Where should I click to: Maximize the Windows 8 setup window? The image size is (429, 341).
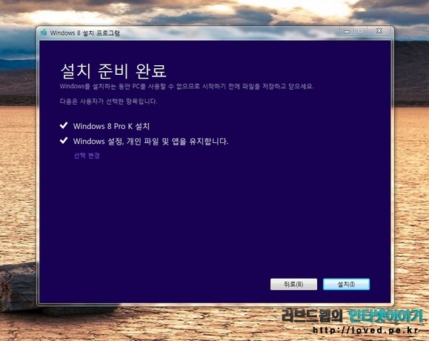pos(361,31)
